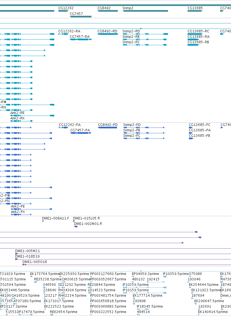Open the RP003656818.5prime EST label
Image resolution: width=231 pixels, height=316 pixels.
coord(108,301)
